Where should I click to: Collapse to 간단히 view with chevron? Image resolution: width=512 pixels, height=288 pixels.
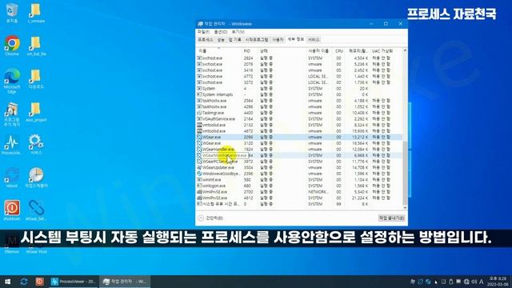(x=201, y=218)
